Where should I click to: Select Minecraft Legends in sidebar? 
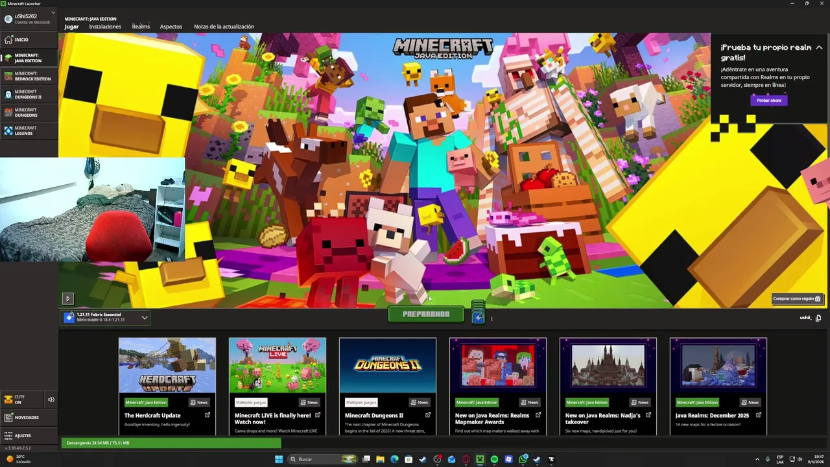(29, 130)
